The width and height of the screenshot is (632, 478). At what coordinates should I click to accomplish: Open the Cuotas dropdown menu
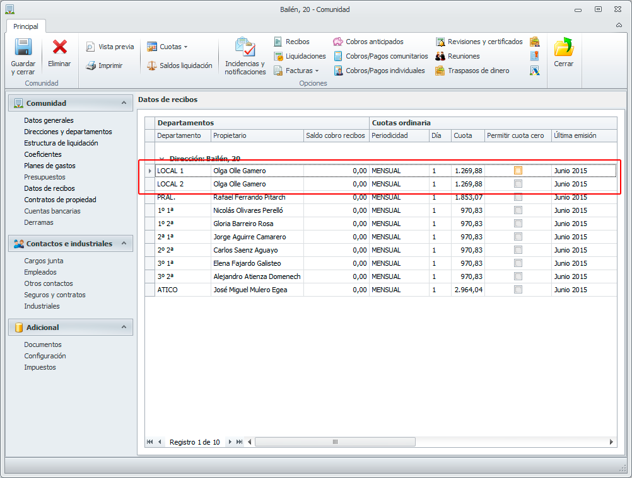click(x=167, y=47)
